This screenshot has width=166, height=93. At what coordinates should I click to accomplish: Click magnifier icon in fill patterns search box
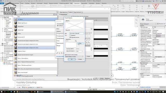91,29
